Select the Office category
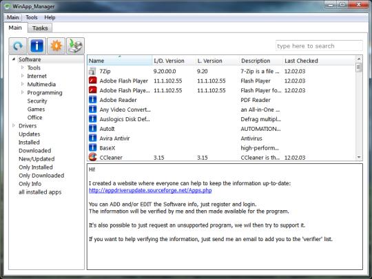372x279 pixels. click(34, 117)
